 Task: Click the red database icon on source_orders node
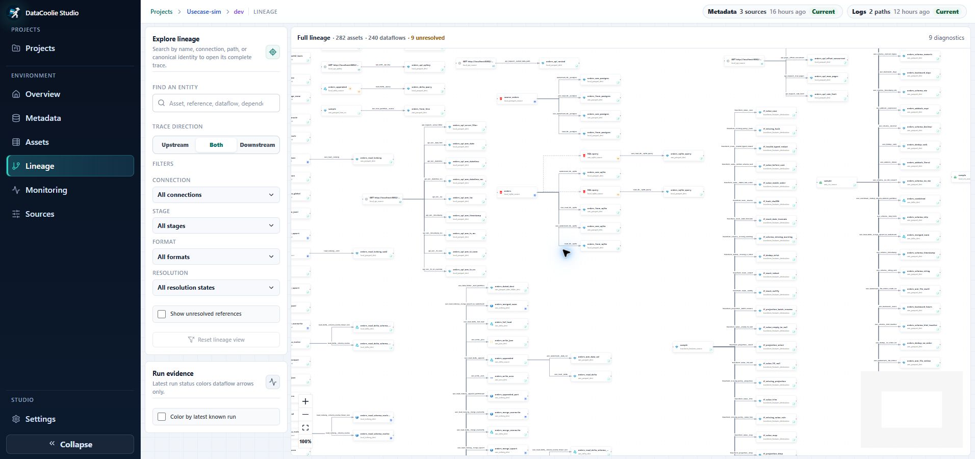501,98
